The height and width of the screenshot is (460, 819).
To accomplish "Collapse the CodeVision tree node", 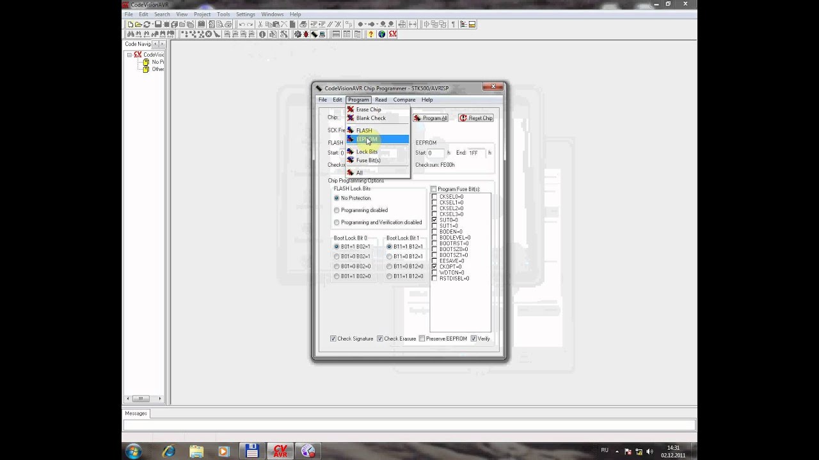I will pyautogui.click(x=129, y=55).
